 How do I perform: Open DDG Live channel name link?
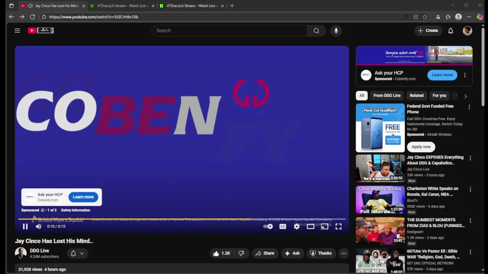[x=39, y=250]
